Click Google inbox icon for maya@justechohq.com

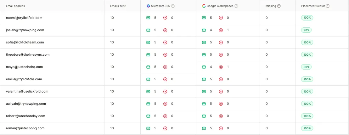pyautogui.click(x=204, y=67)
